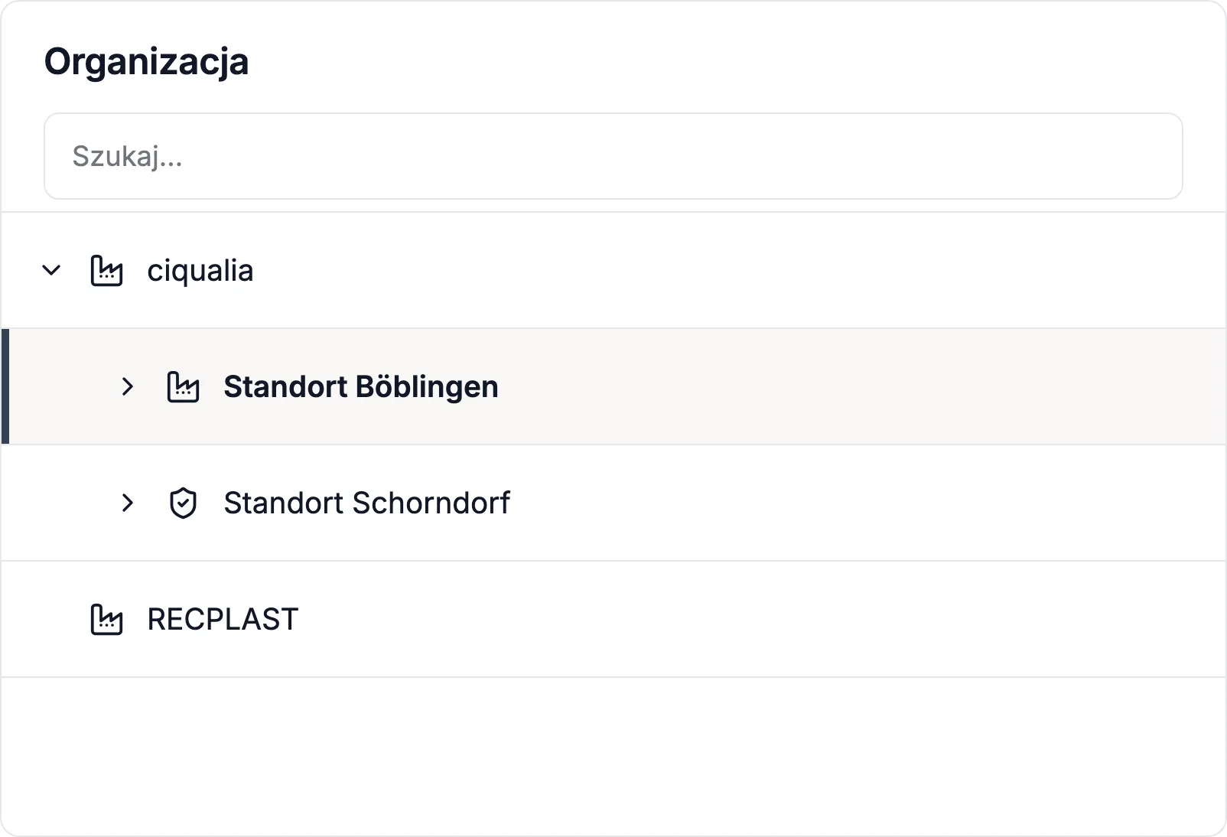Select the Standort Böblingen label
The image size is (1227, 837).
coord(360,386)
